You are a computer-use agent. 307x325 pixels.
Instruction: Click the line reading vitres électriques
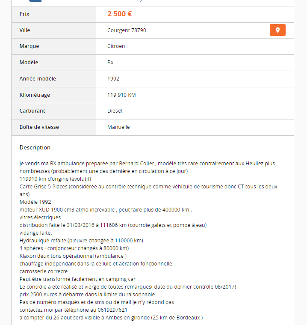pos(40,217)
